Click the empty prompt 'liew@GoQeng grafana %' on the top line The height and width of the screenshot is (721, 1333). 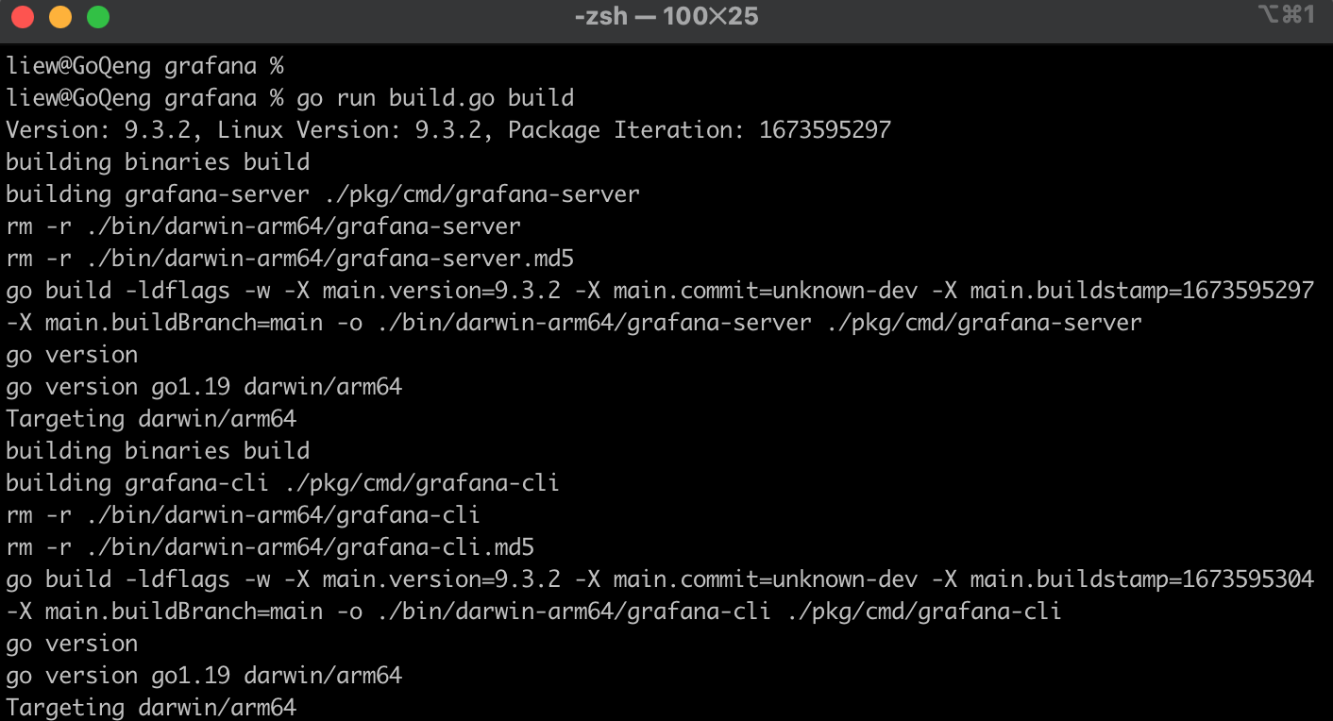pos(144,66)
